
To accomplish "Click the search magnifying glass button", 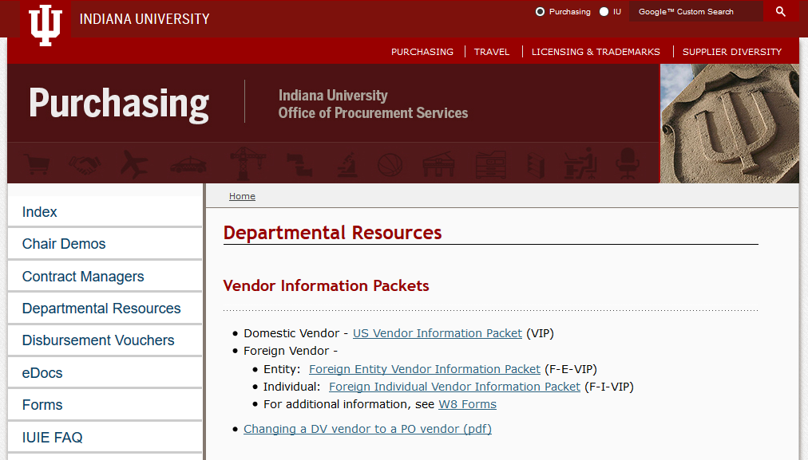I will [781, 12].
